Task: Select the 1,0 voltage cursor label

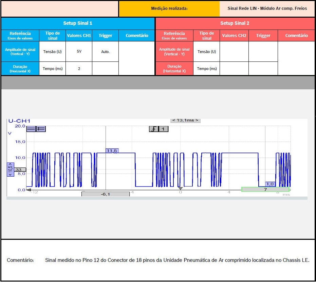Action: click(x=270, y=184)
